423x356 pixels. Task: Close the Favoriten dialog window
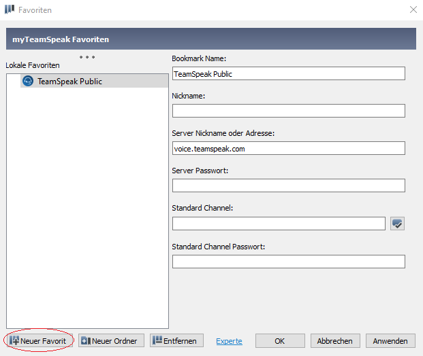click(x=413, y=10)
